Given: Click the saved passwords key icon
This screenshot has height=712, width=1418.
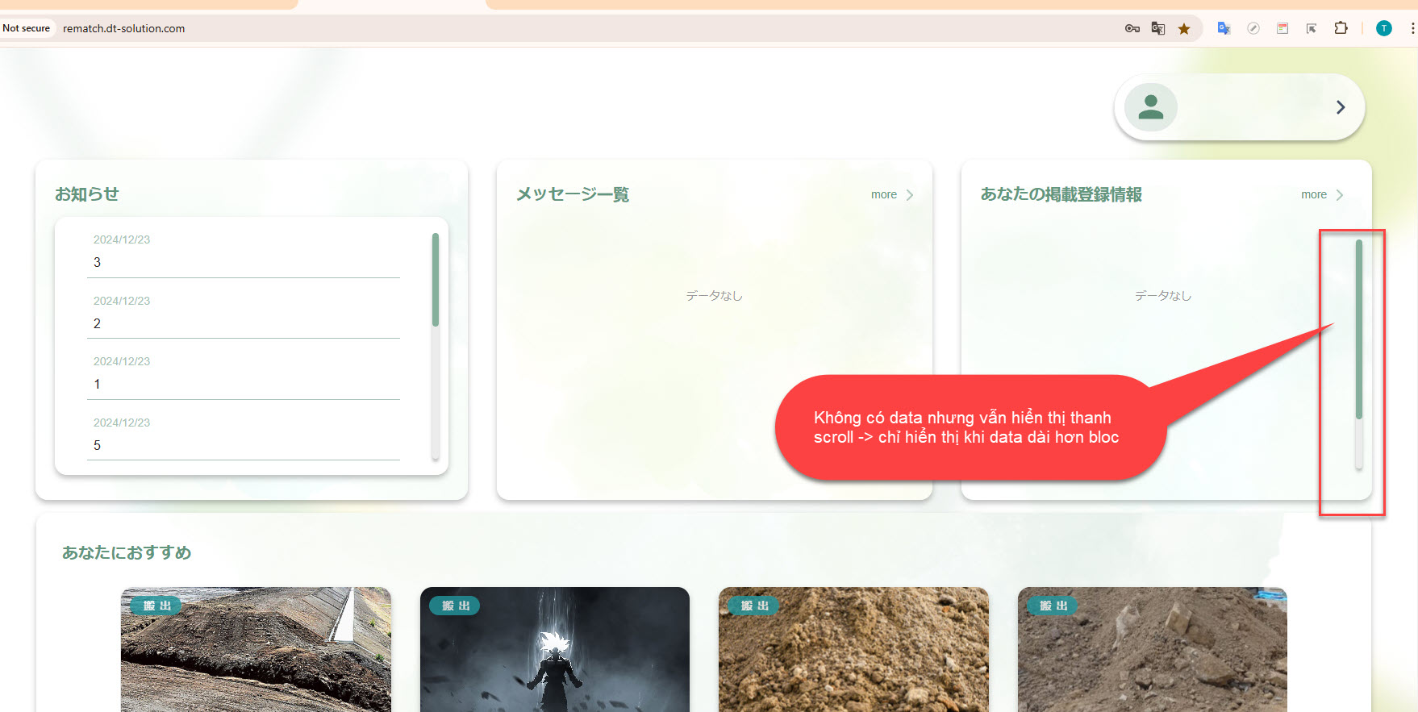Looking at the screenshot, I should (1132, 28).
